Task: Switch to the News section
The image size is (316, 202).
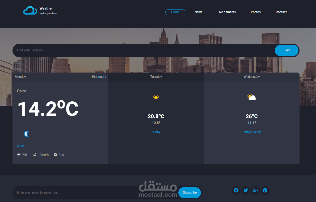Action: (x=198, y=12)
